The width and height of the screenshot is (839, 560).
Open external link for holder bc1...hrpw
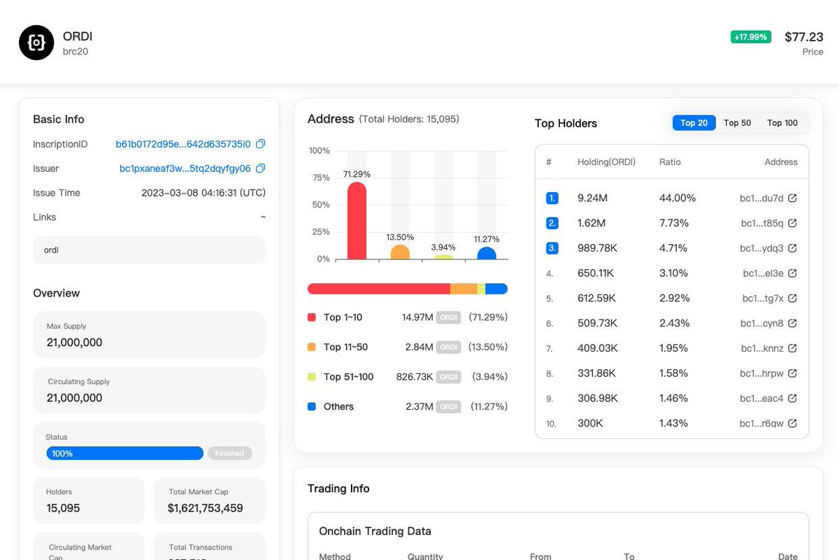(792, 373)
